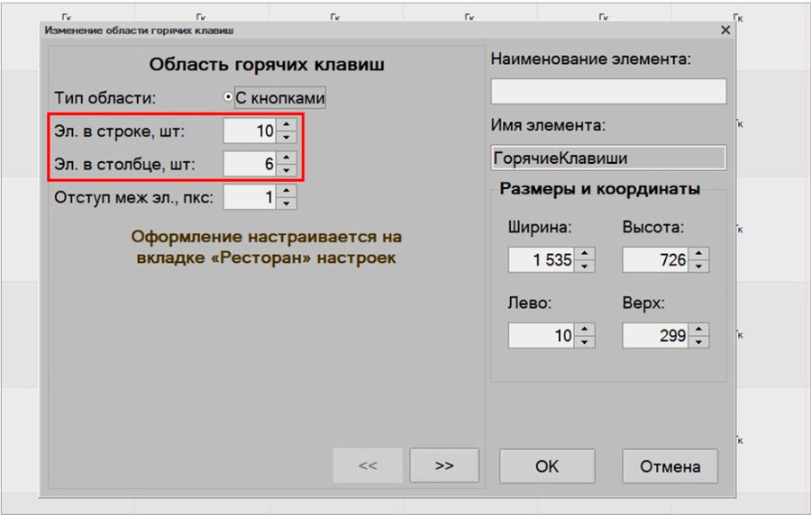811x515 pixels.
Task: Focus the 'Наименование элемента' text field
Action: [608, 92]
